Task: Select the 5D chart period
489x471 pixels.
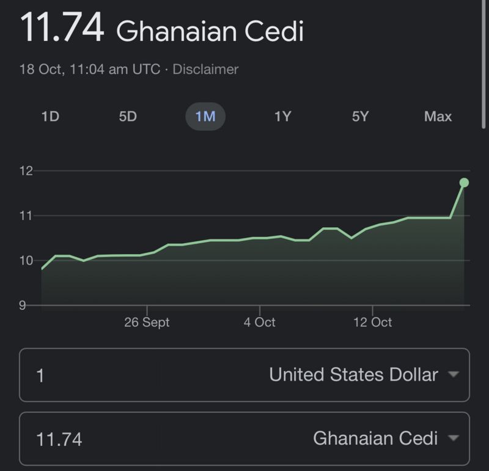Action: click(x=128, y=116)
